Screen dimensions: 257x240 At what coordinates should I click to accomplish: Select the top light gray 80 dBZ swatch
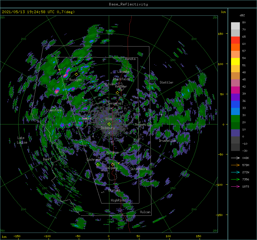235,26
